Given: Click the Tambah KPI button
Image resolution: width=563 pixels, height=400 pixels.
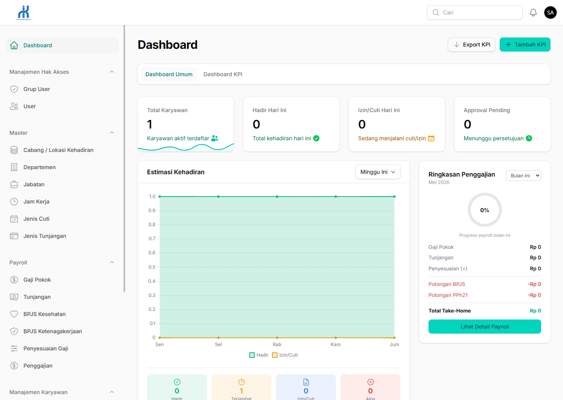Looking at the screenshot, I should click(x=525, y=45).
